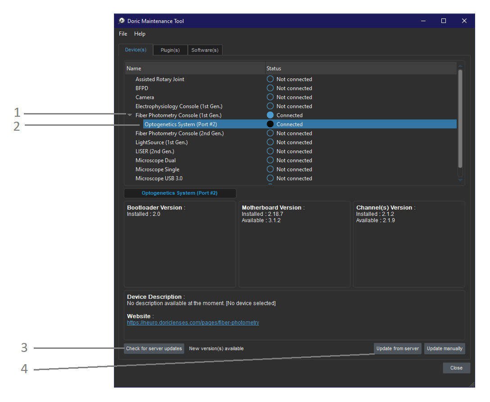This screenshot has height=402, width=490.
Task: Click the Camera row status indicator
Action: pyautogui.click(x=270, y=97)
